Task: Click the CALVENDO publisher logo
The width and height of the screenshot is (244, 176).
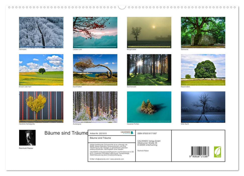Action: click(127, 133)
